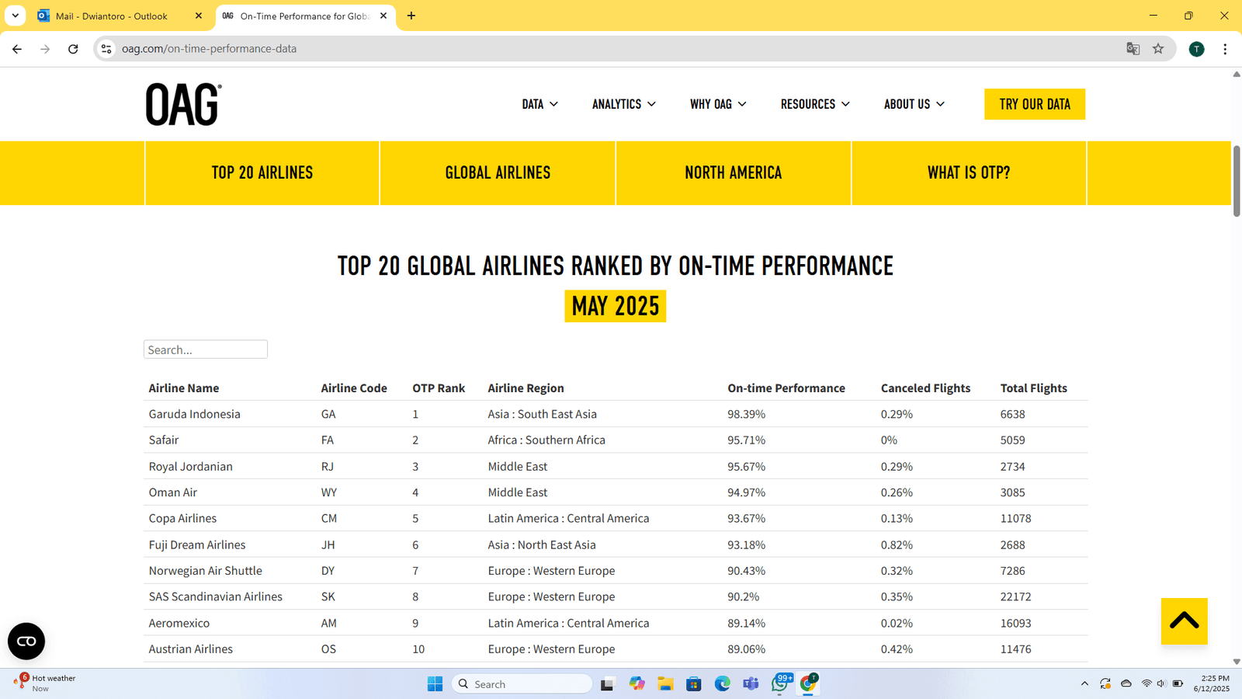1242x699 pixels.
Task: Click the back-to-top arrow button
Action: tap(1185, 621)
